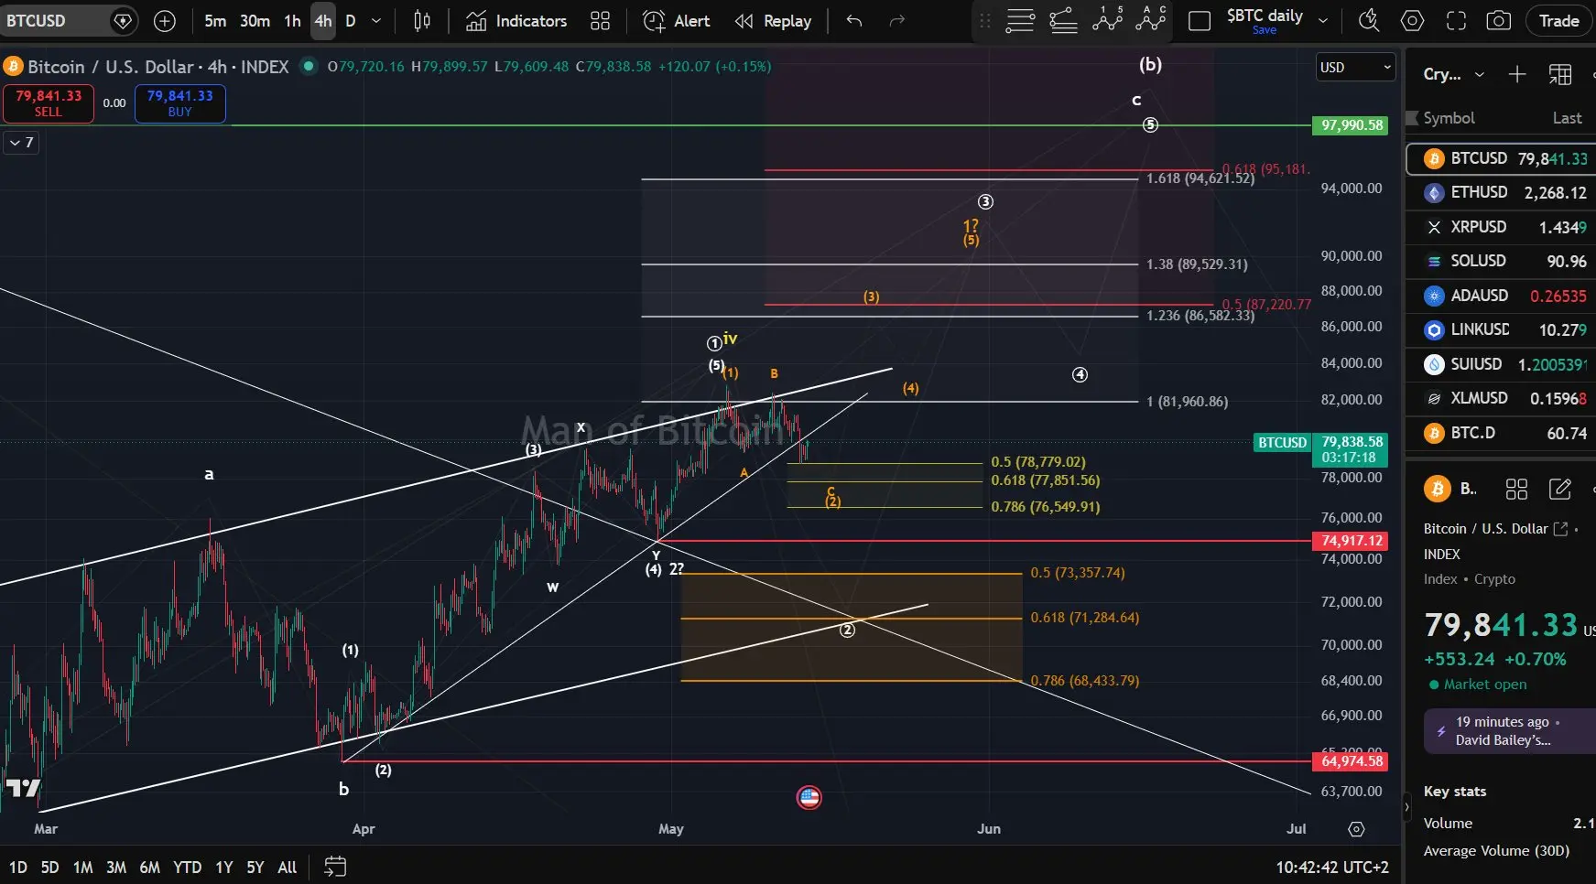Select SUIUSD in the watchlist

pos(1502,364)
